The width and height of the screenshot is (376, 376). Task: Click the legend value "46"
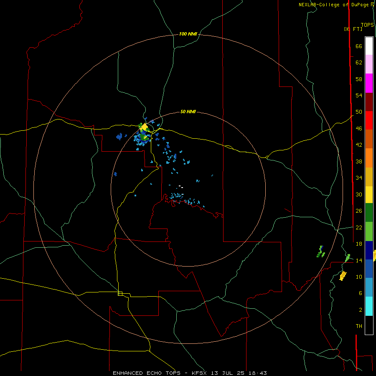359,129
